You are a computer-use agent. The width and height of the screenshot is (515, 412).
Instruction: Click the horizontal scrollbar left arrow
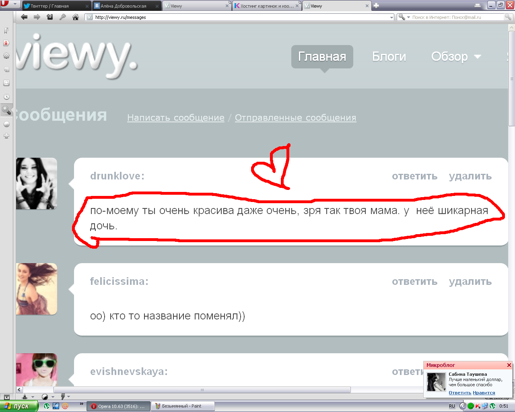[19, 389]
